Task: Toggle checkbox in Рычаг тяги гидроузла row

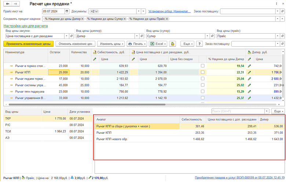Action: [x=202, y=91]
